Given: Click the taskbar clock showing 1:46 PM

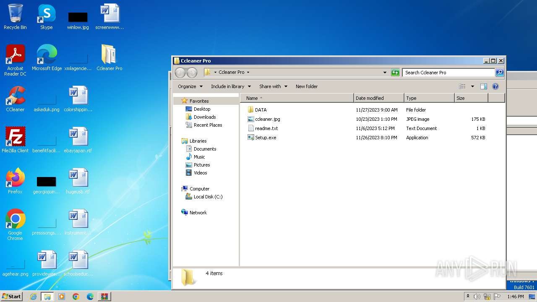Looking at the screenshot, I should coord(515,297).
